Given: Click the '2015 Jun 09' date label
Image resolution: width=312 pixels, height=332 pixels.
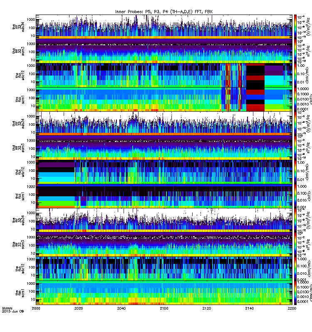Looking at the screenshot, I should point(13,311).
